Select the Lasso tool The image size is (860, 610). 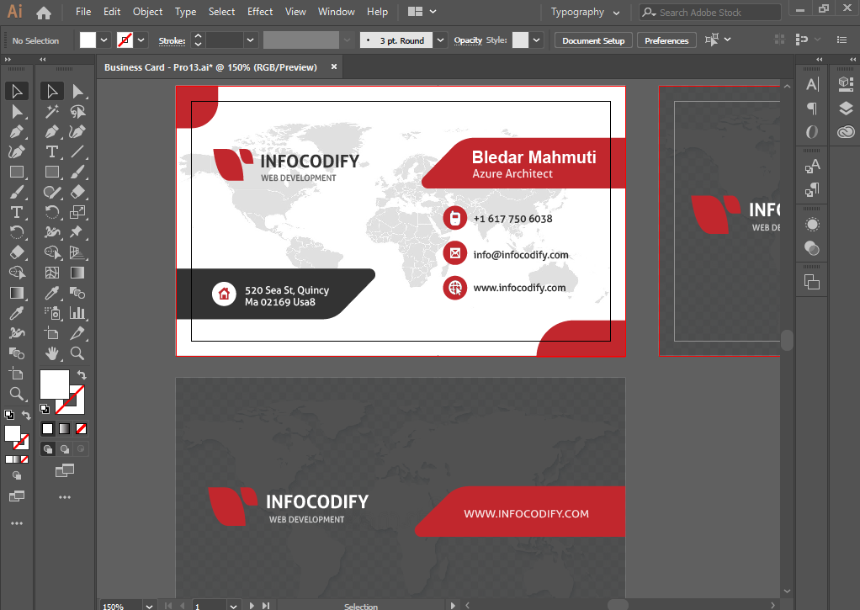[x=77, y=111]
